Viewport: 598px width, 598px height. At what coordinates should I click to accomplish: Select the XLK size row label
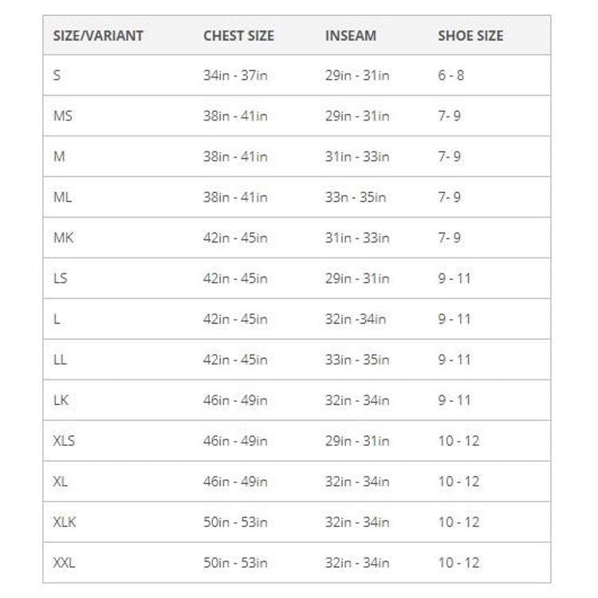pyautogui.click(x=65, y=521)
